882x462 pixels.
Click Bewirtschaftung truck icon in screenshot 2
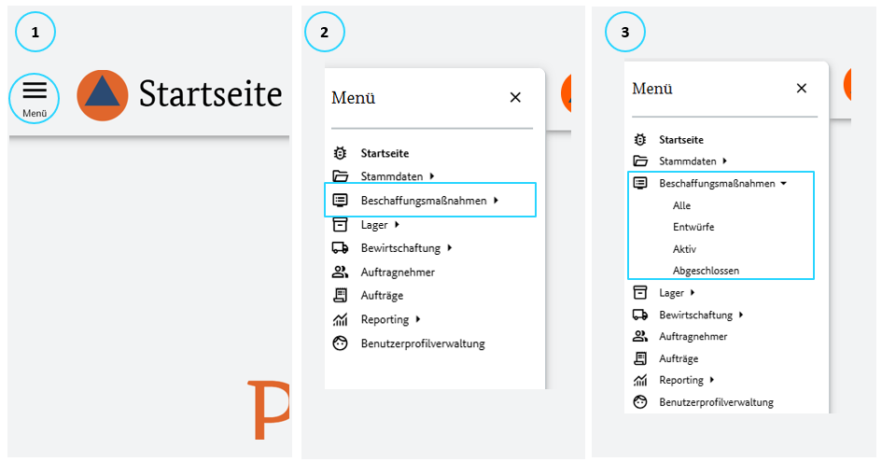tap(341, 248)
